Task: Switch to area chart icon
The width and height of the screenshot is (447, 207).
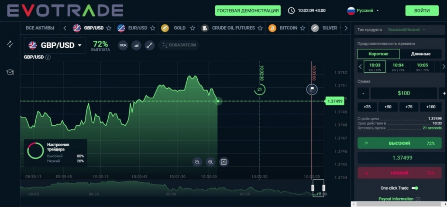Action: (136, 45)
